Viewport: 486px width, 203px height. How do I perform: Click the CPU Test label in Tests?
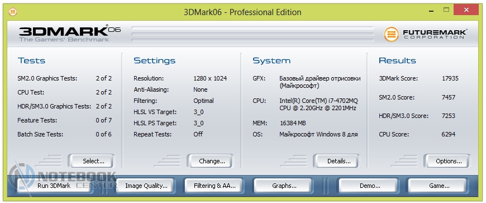point(31,92)
